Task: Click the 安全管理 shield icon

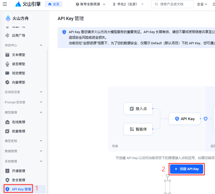Action: [x=7, y=180]
